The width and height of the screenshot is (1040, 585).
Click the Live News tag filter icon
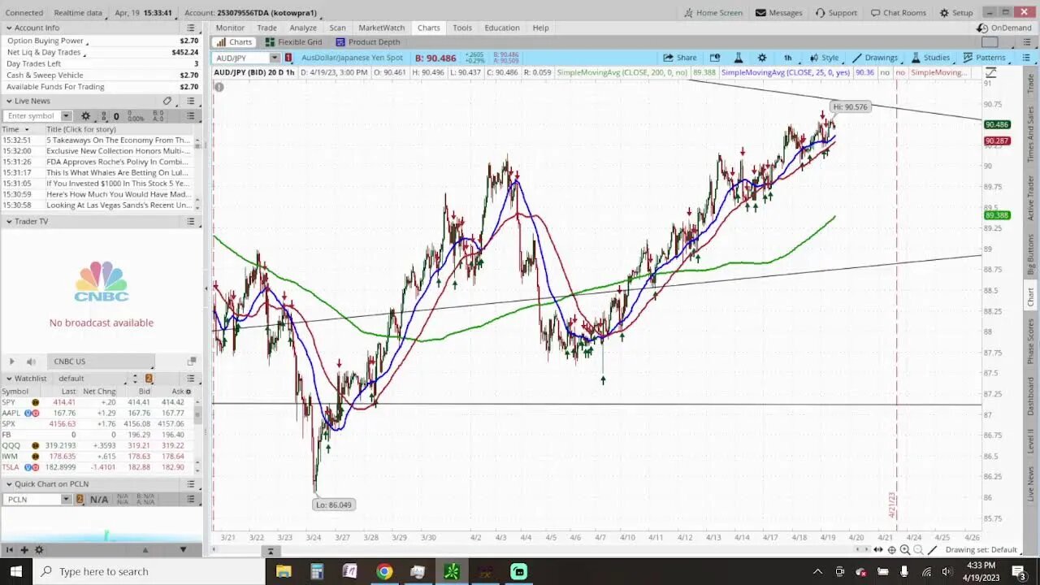point(167,101)
